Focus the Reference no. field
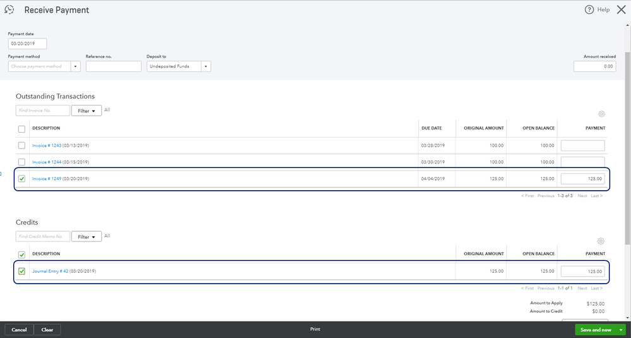The image size is (631, 338). pos(114,66)
